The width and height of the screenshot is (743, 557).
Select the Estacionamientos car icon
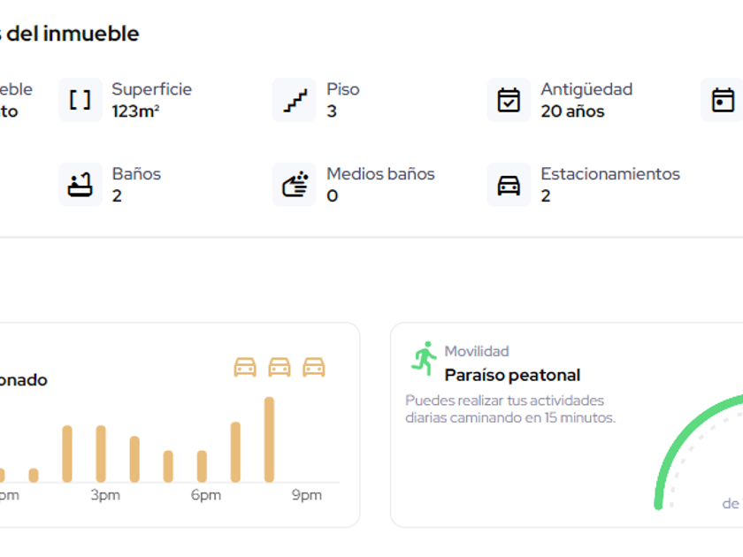tap(509, 185)
